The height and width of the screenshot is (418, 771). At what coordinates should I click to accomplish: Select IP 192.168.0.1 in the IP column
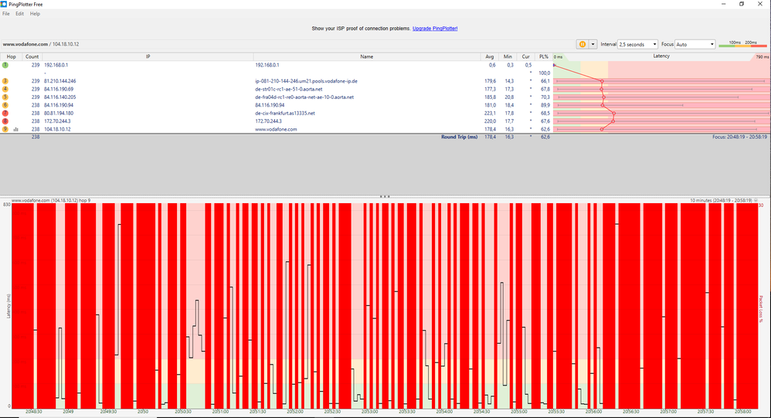click(x=56, y=65)
